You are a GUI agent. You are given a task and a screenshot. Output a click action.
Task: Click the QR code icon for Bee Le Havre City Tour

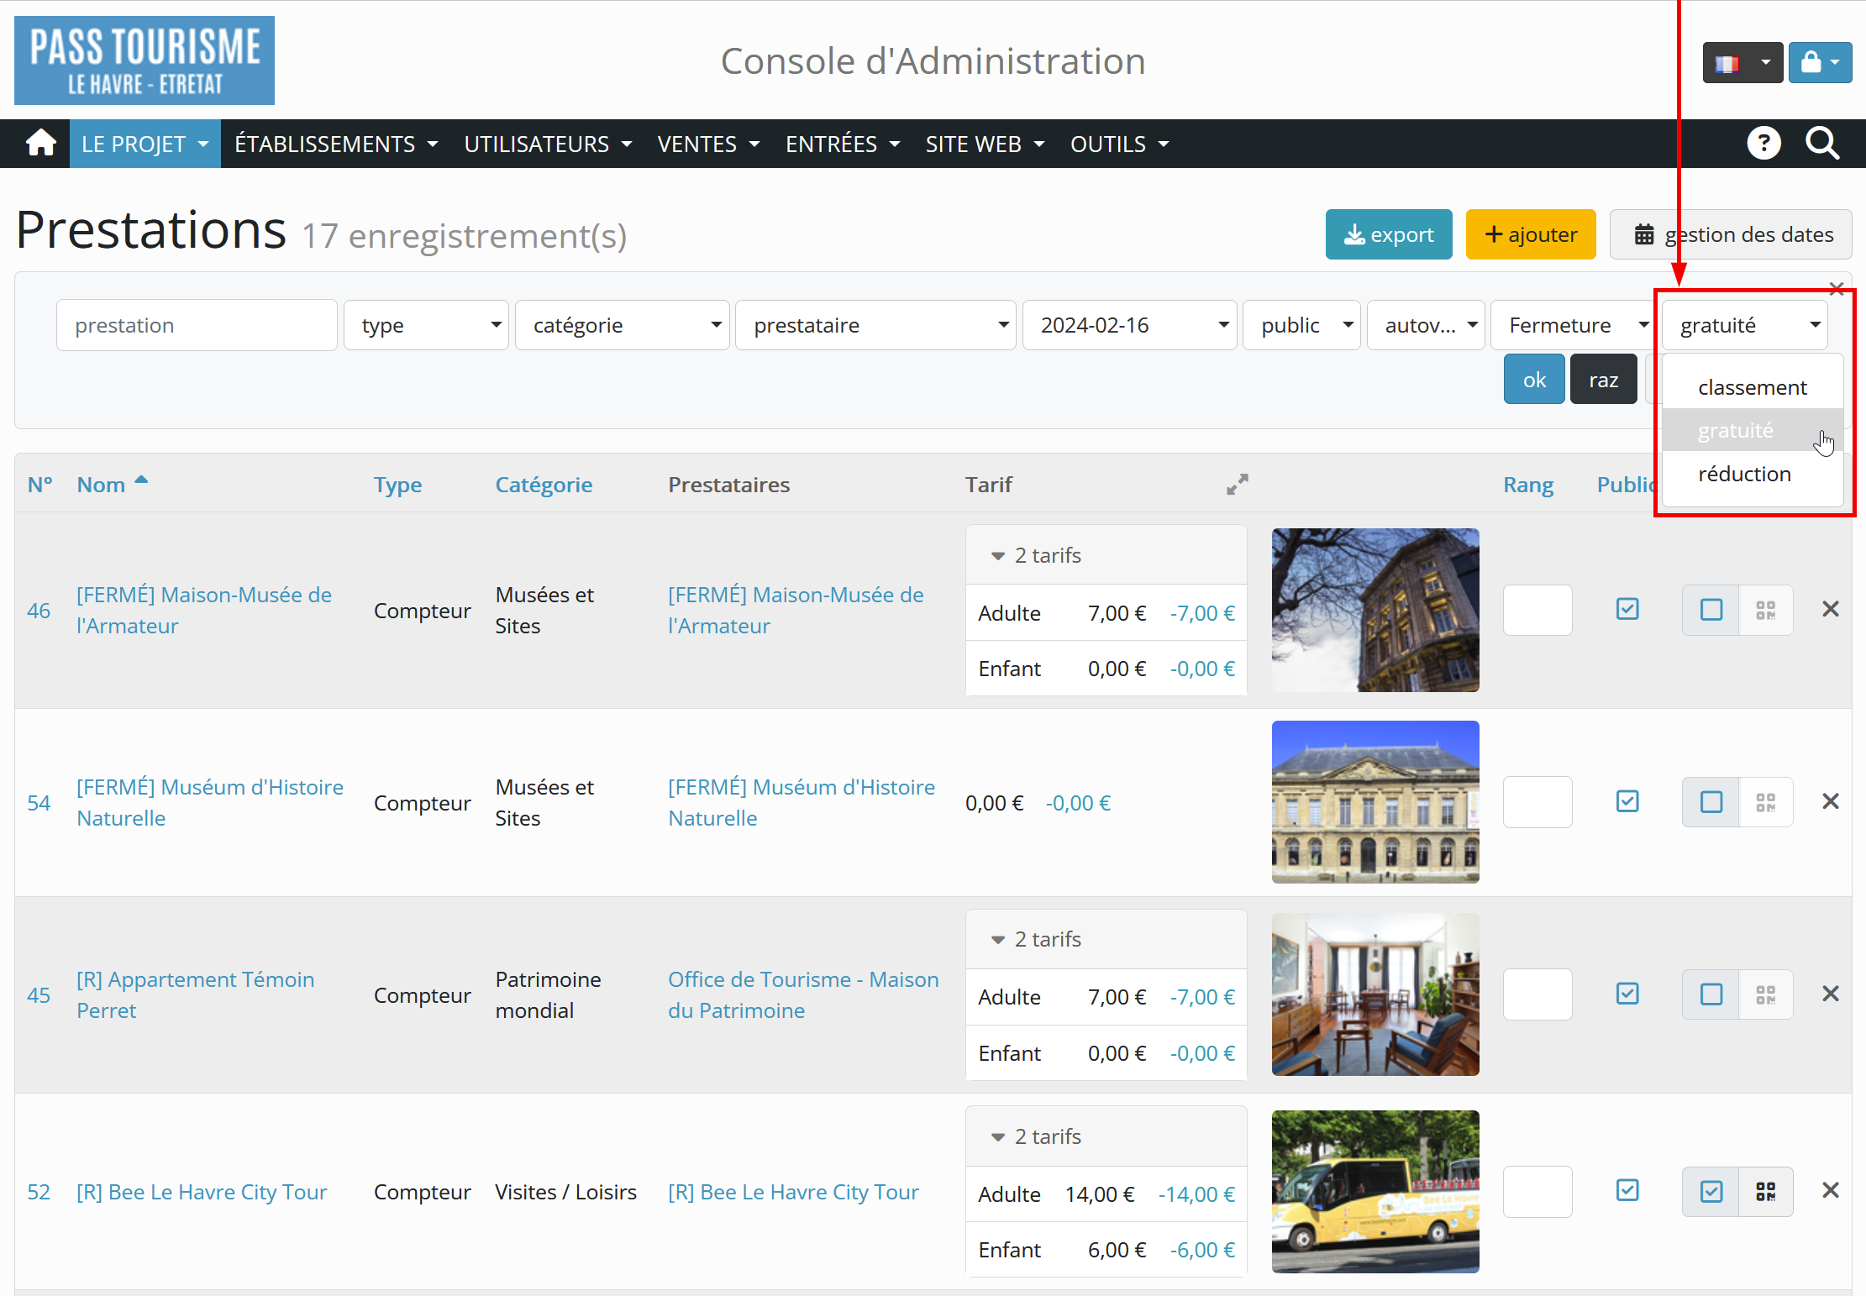click(x=1765, y=1191)
